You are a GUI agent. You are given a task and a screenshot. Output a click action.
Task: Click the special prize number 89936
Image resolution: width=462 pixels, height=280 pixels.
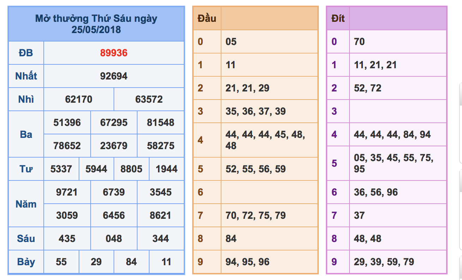point(114,53)
